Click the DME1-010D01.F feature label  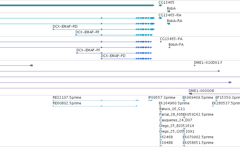(x=208, y=63)
